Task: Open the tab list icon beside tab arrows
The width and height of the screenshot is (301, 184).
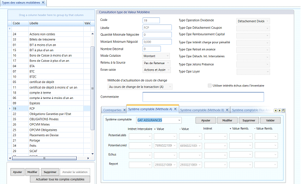Action: click(x=284, y=110)
